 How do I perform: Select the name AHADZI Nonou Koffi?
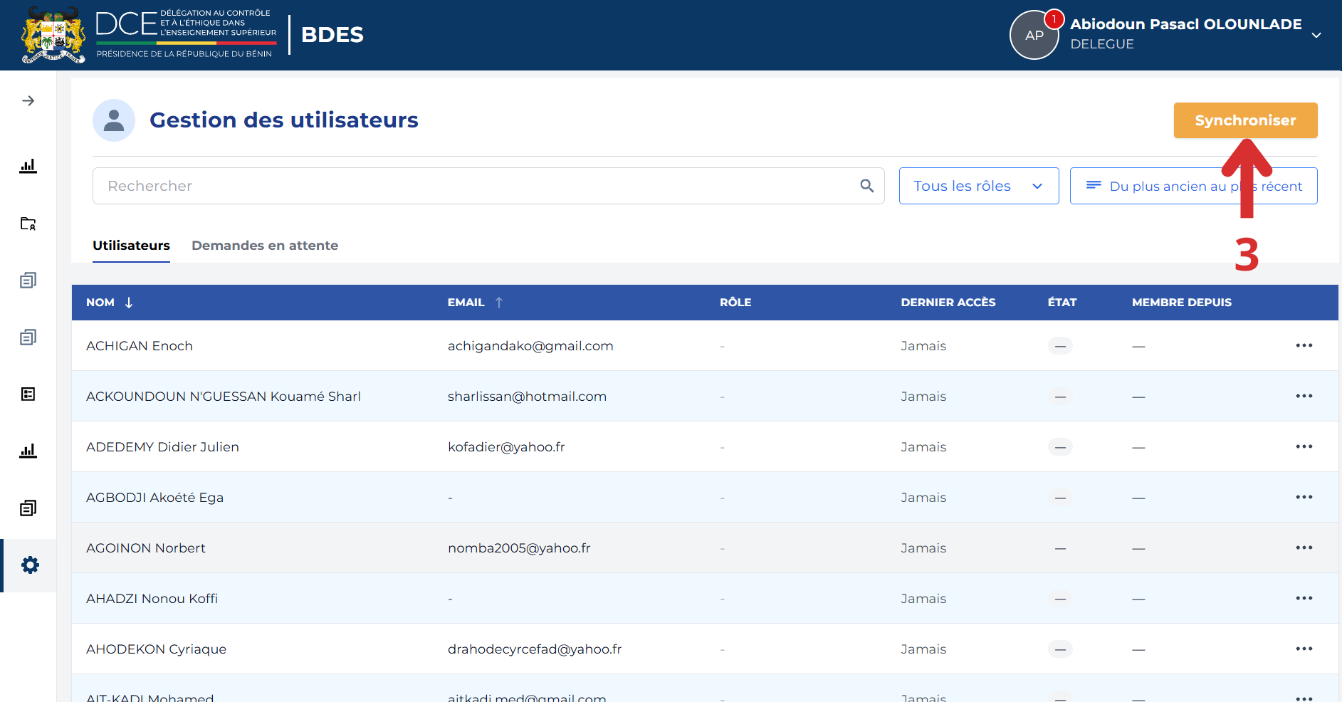(152, 599)
